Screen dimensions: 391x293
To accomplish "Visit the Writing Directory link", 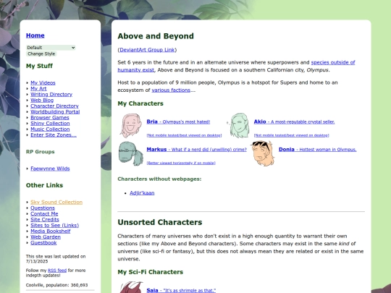I will click(x=51, y=94).
